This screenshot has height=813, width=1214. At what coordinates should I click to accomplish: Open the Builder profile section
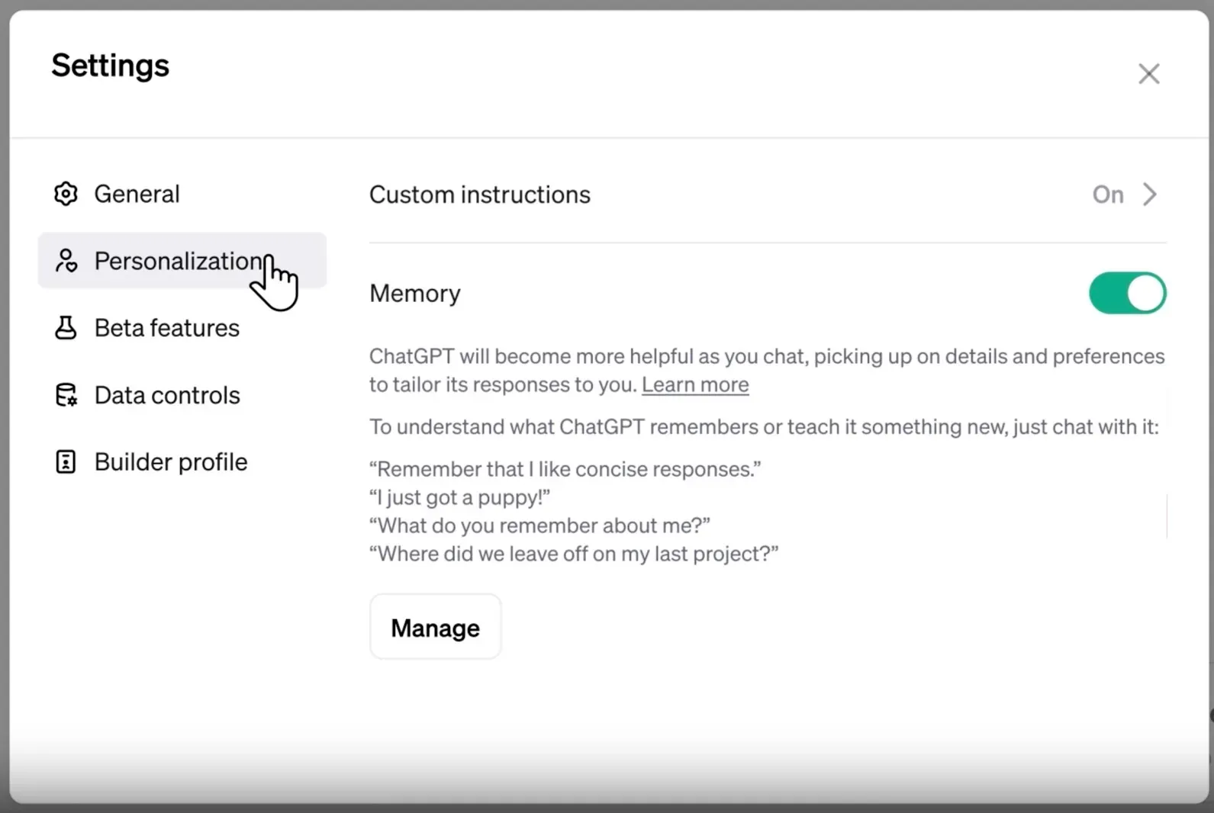point(171,462)
